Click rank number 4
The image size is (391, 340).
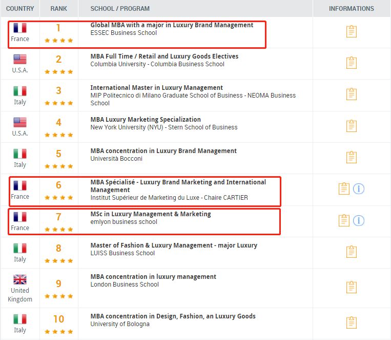pos(58,123)
